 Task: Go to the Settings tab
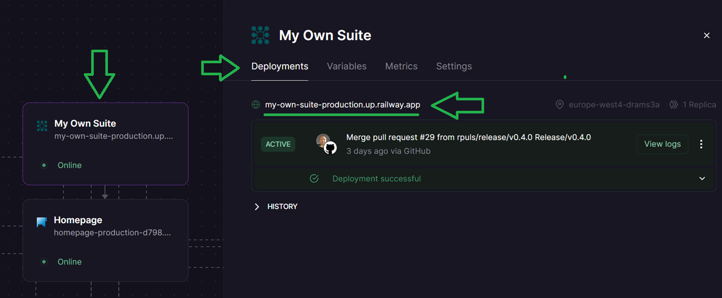[454, 66]
